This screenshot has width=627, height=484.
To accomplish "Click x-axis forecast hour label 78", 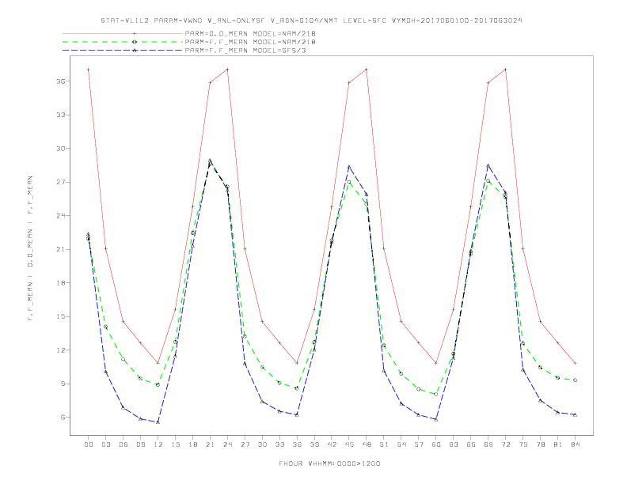I will pyautogui.click(x=540, y=444).
